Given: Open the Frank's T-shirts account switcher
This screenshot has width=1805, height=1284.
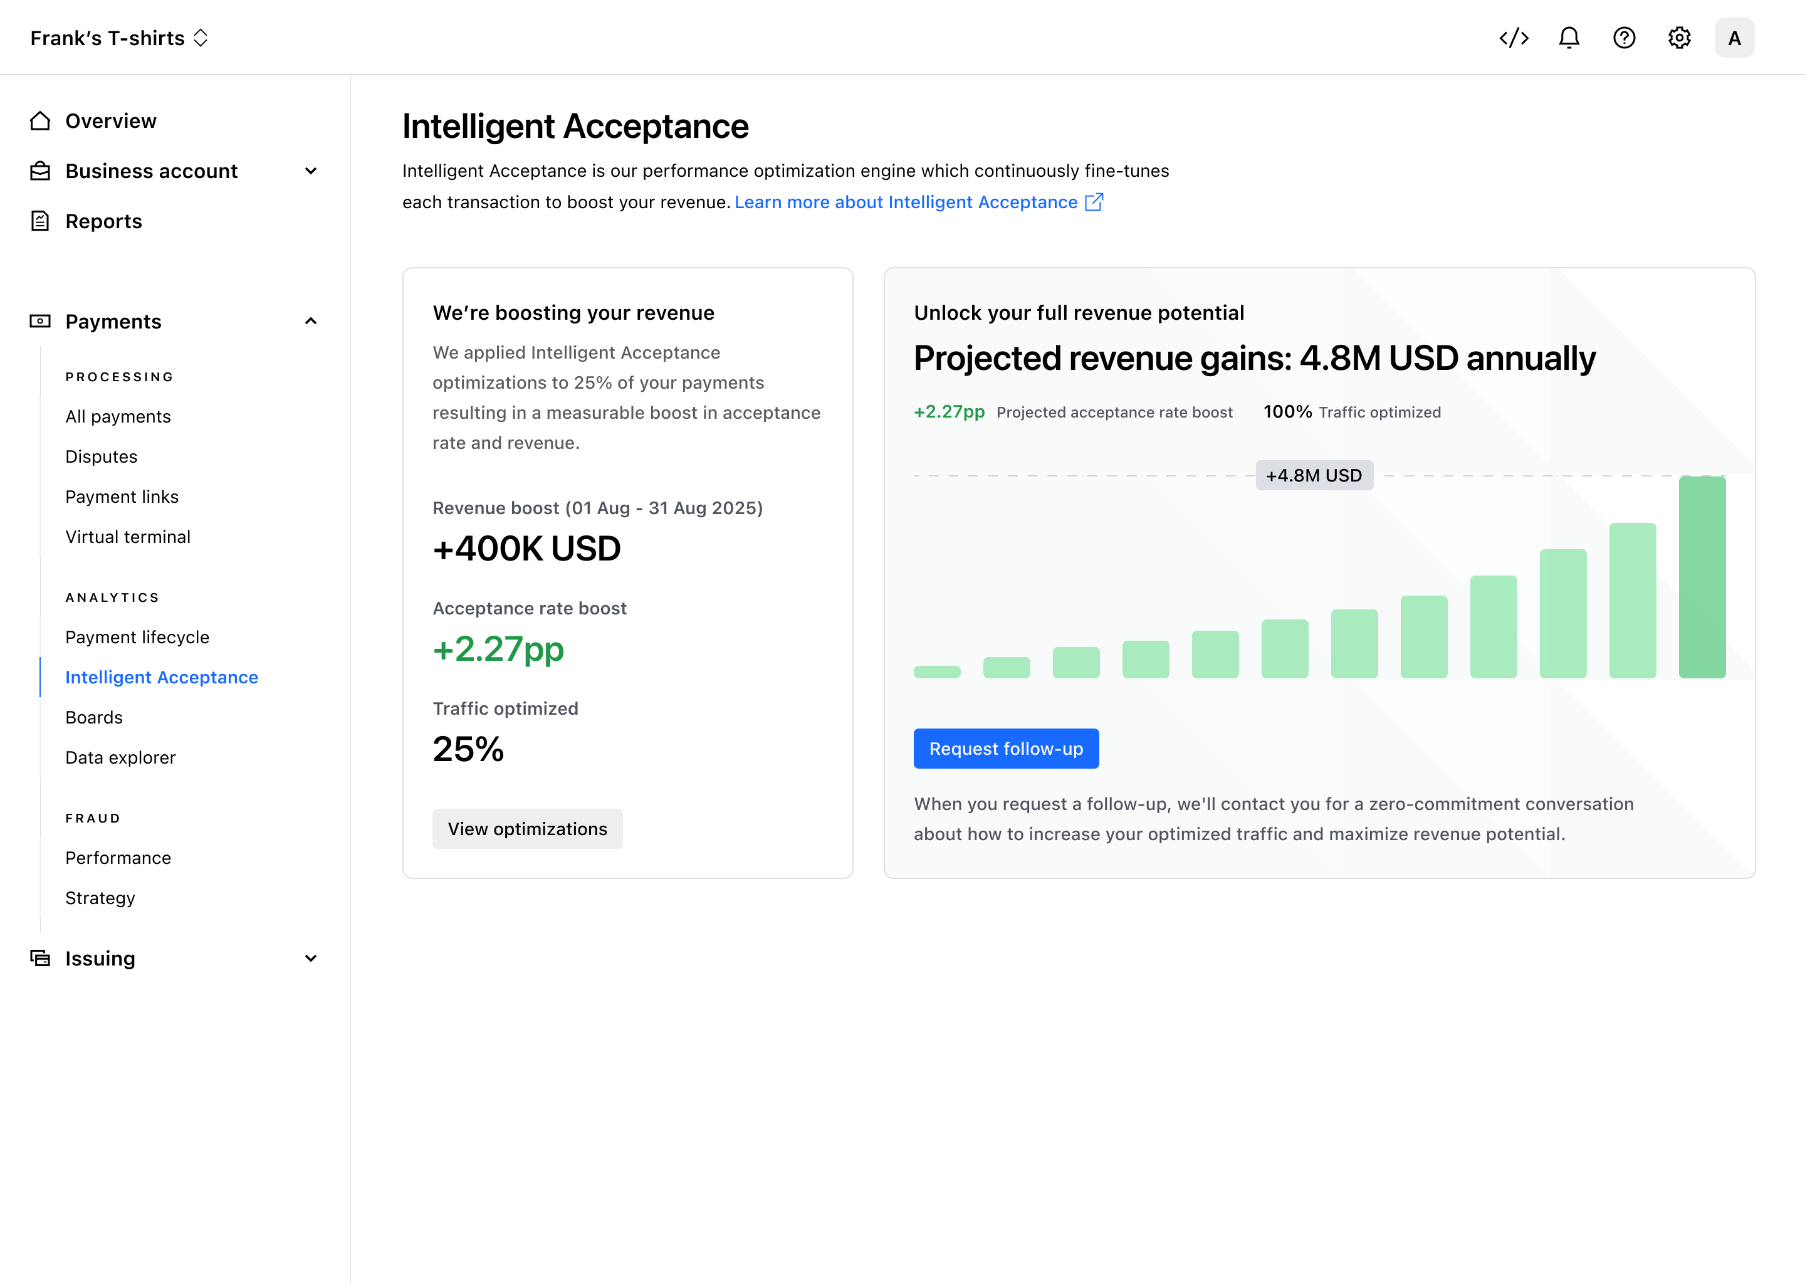Looking at the screenshot, I should pos(119,38).
